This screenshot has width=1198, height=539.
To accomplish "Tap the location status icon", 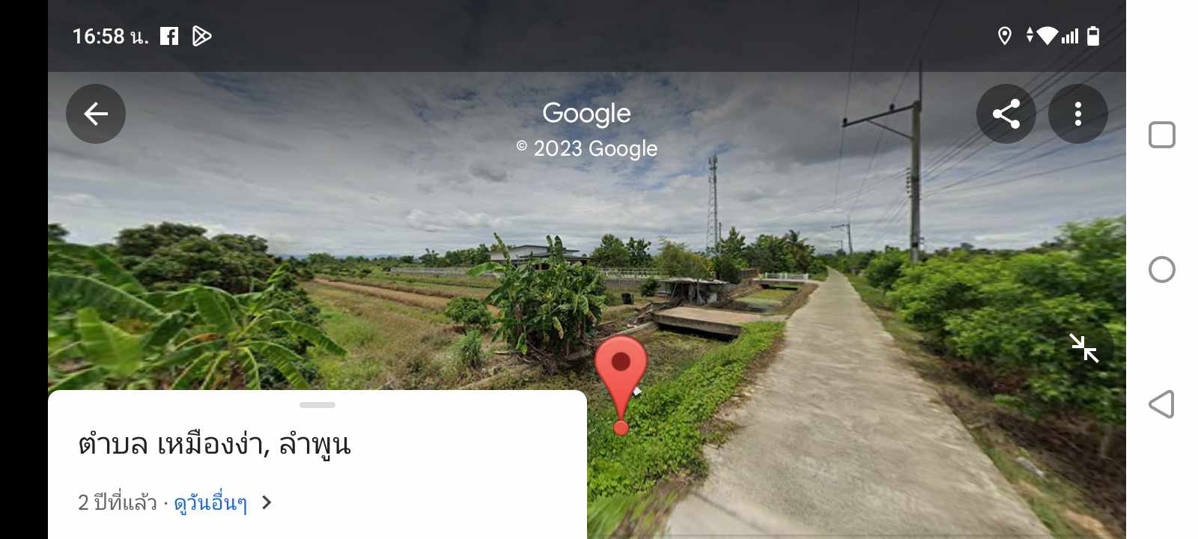I will point(1005,35).
